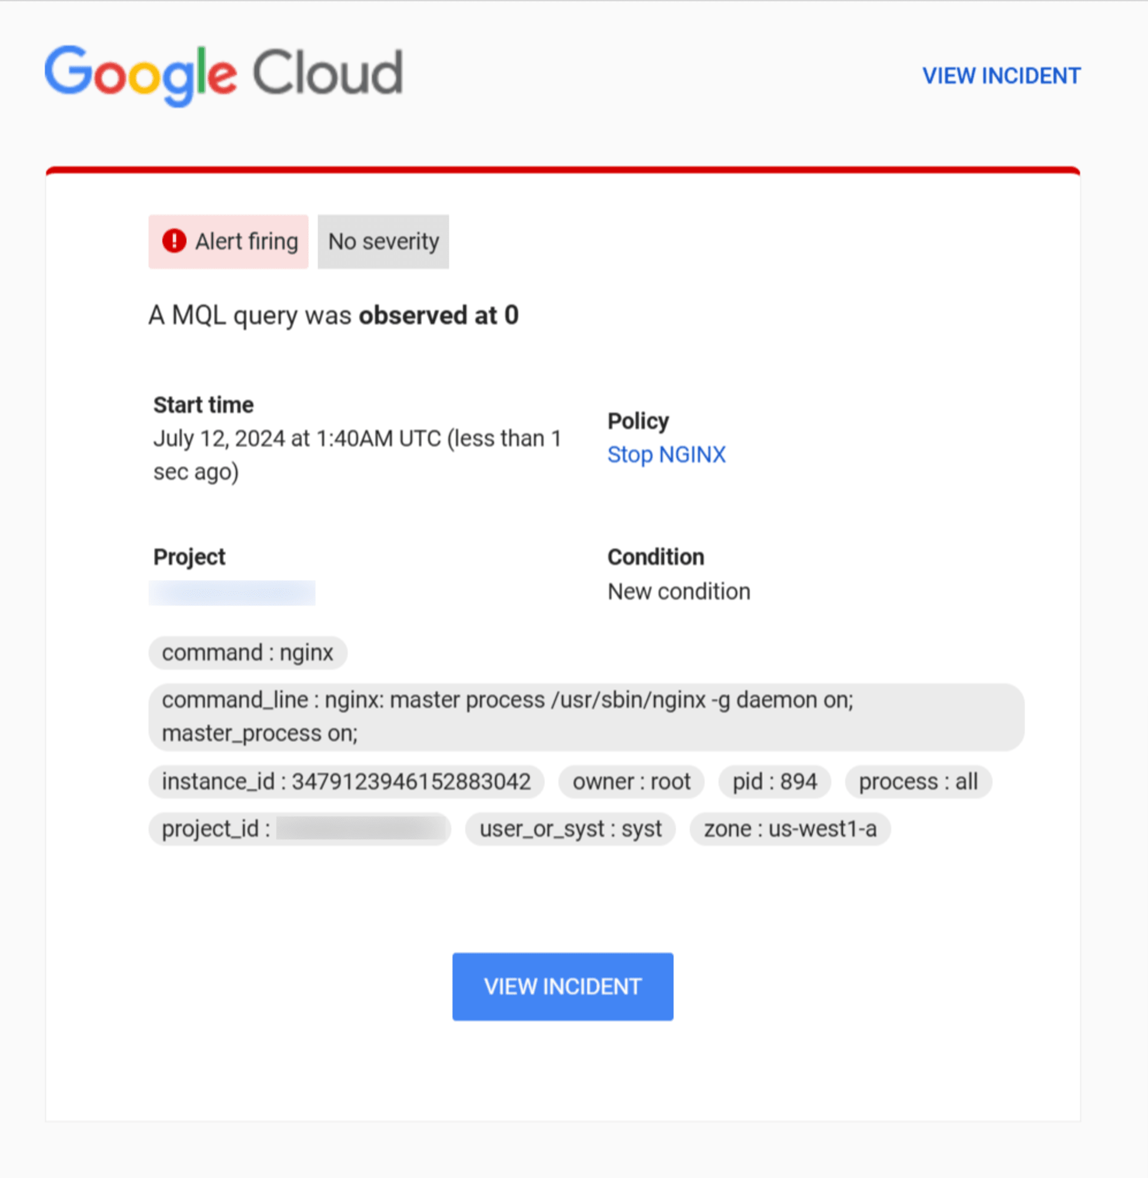Select the 'process : all' chip
This screenshot has height=1178, width=1148.
click(918, 782)
